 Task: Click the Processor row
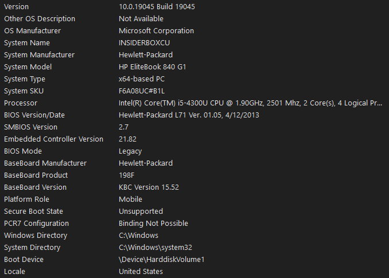click(x=21, y=103)
